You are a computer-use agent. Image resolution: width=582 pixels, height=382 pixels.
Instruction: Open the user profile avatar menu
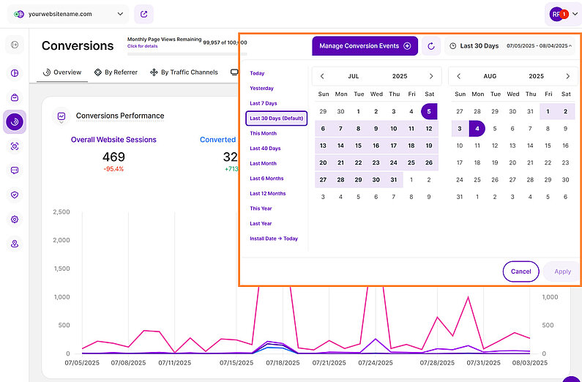[561, 14]
